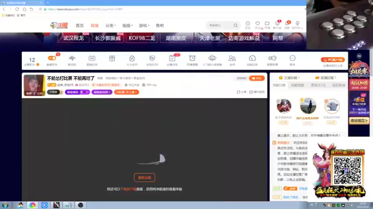Click the 分享 share icon link
The height and width of the screenshot is (209, 373).
coord(242,92)
